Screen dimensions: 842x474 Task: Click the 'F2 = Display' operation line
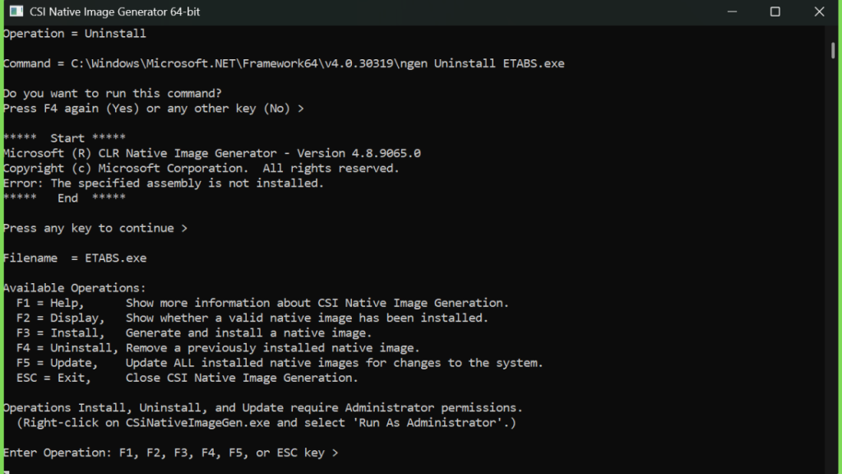coord(252,318)
